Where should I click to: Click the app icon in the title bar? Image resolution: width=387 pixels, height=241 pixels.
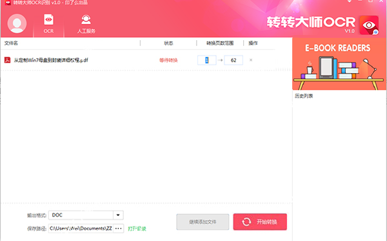pyautogui.click(x=8, y=3)
